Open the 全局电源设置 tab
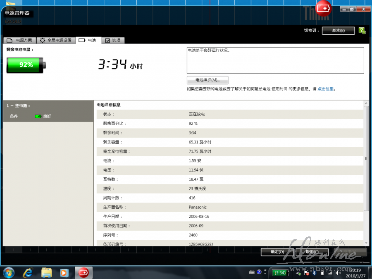 coord(56,41)
